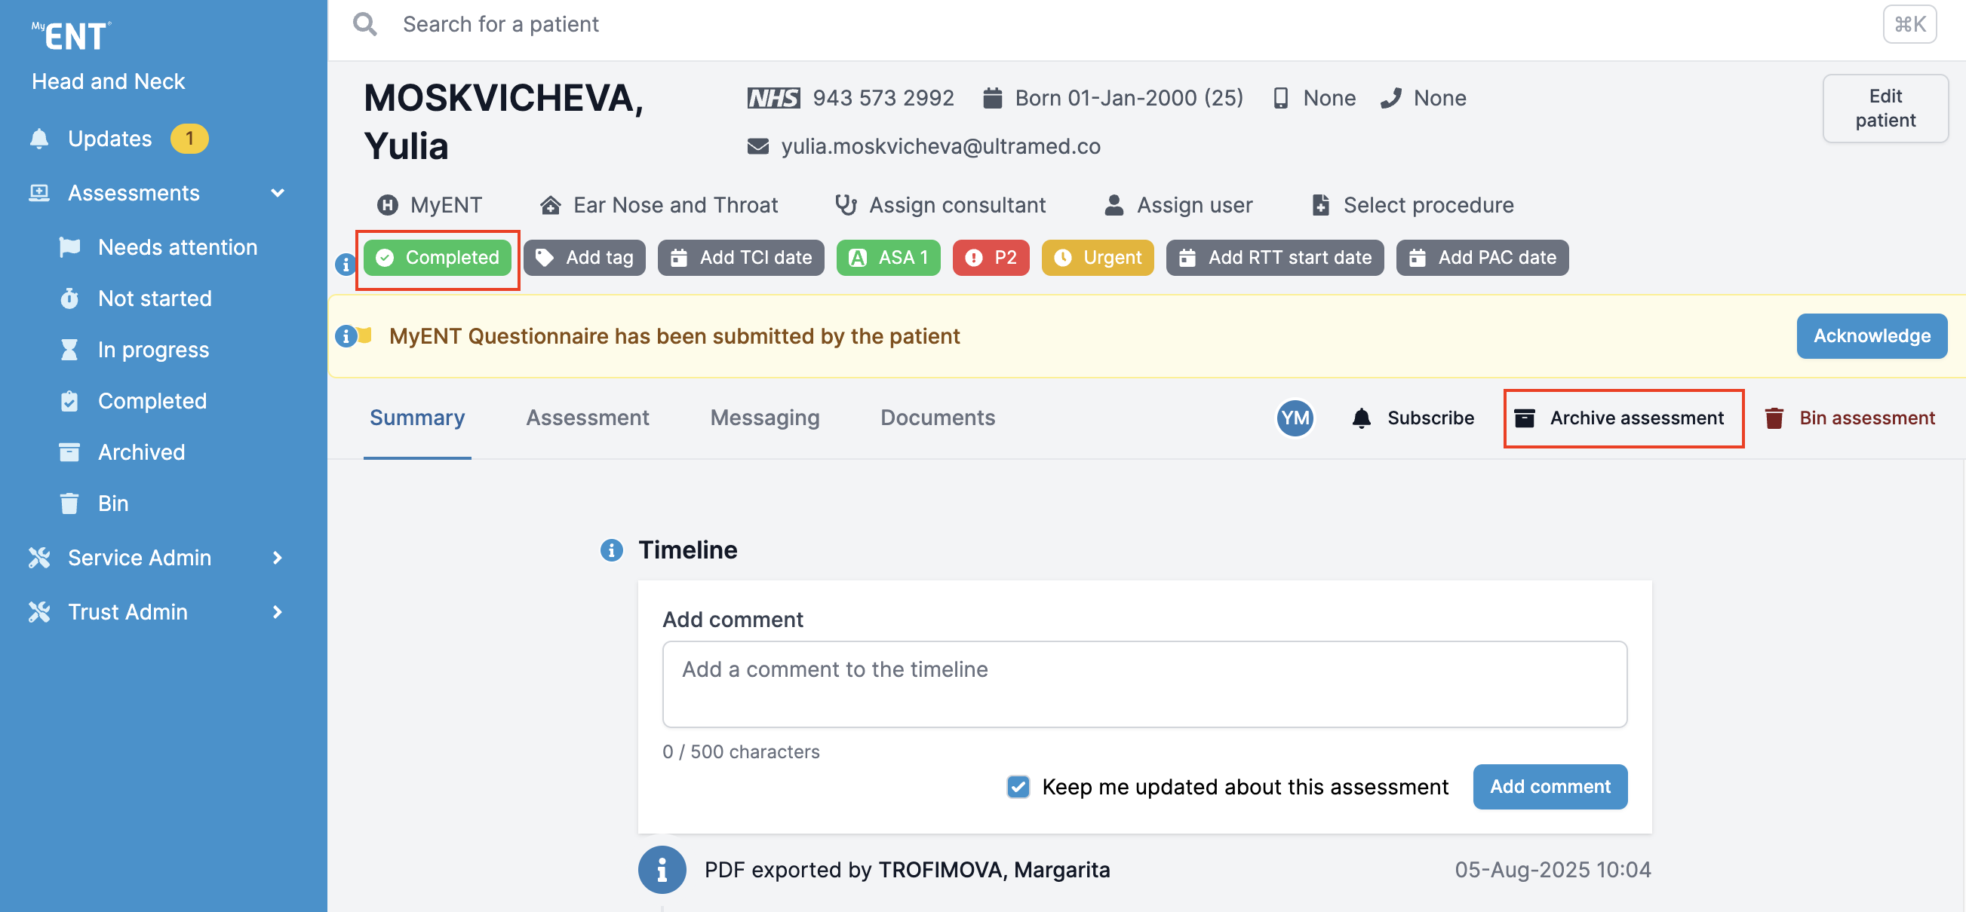This screenshot has height=912, width=1966.
Task: Click info icon beside Completed status
Action: tap(346, 264)
